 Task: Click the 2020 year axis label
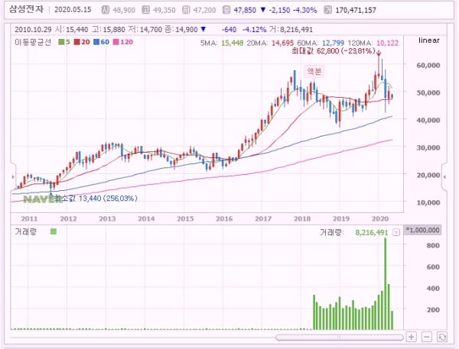pos(380,219)
